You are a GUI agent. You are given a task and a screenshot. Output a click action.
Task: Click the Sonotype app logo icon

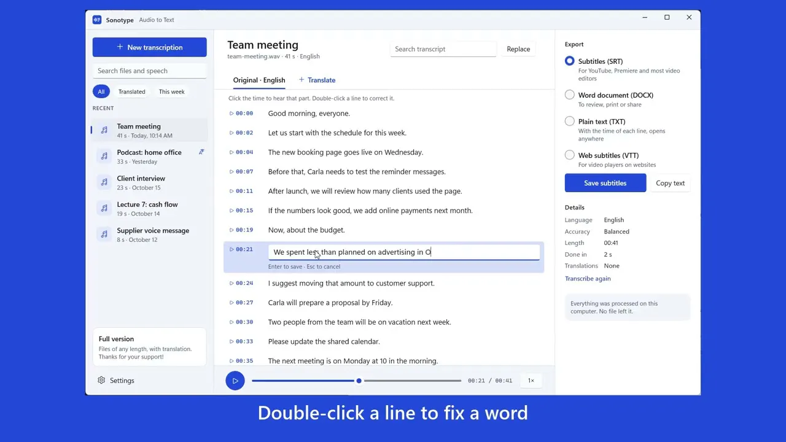click(97, 20)
